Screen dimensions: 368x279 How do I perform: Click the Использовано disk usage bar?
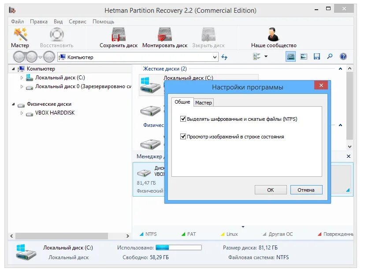tap(178, 247)
